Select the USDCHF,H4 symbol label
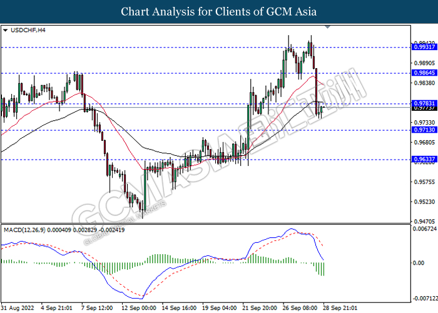The image size is (438, 313). tap(28, 30)
